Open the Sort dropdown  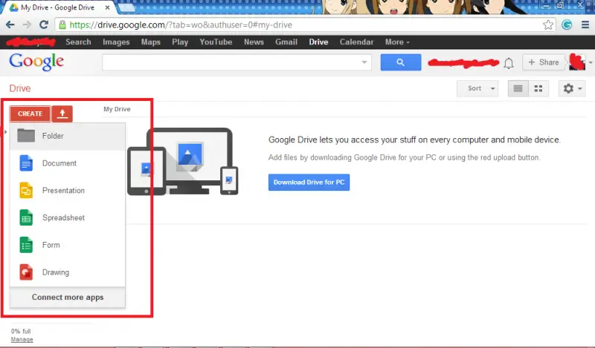477,88
